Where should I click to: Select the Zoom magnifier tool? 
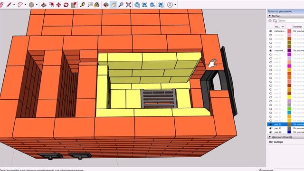121,5
